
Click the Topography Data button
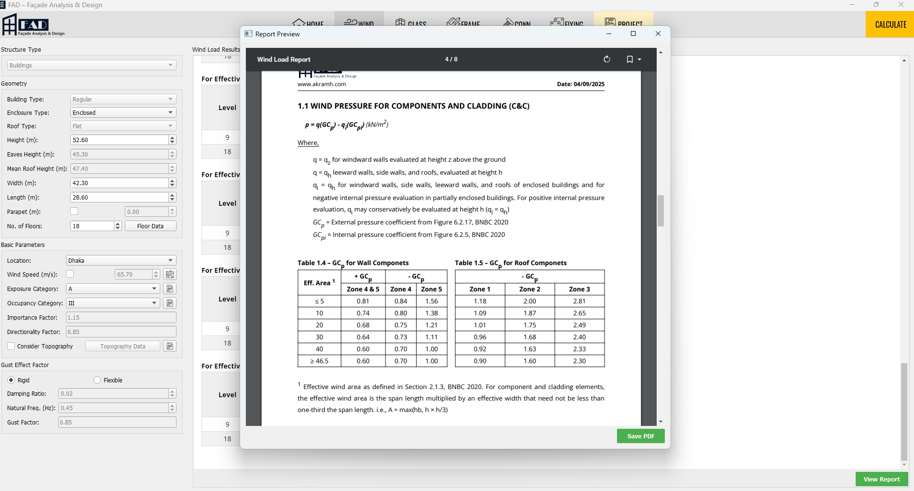[122, 346]
